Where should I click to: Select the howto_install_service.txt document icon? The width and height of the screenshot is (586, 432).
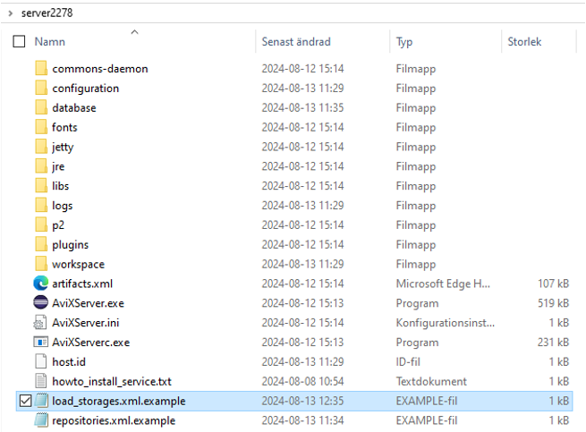(40, 382)
